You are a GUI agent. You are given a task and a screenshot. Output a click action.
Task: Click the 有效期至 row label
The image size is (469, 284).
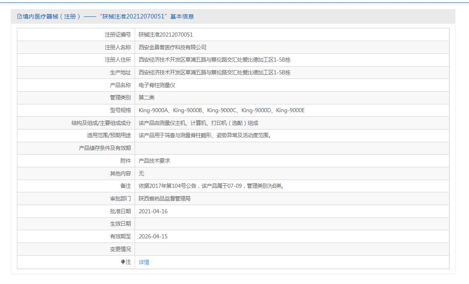[x=121, y=236]
